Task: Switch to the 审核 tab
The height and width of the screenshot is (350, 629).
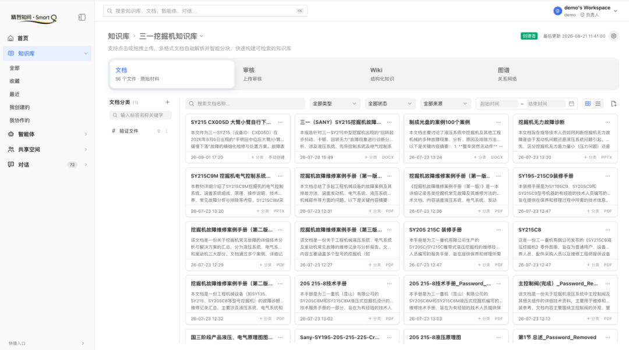Action: 299,74
